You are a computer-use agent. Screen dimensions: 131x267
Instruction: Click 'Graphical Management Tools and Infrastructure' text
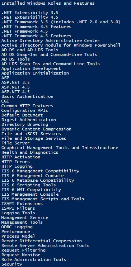pos(60,148)
